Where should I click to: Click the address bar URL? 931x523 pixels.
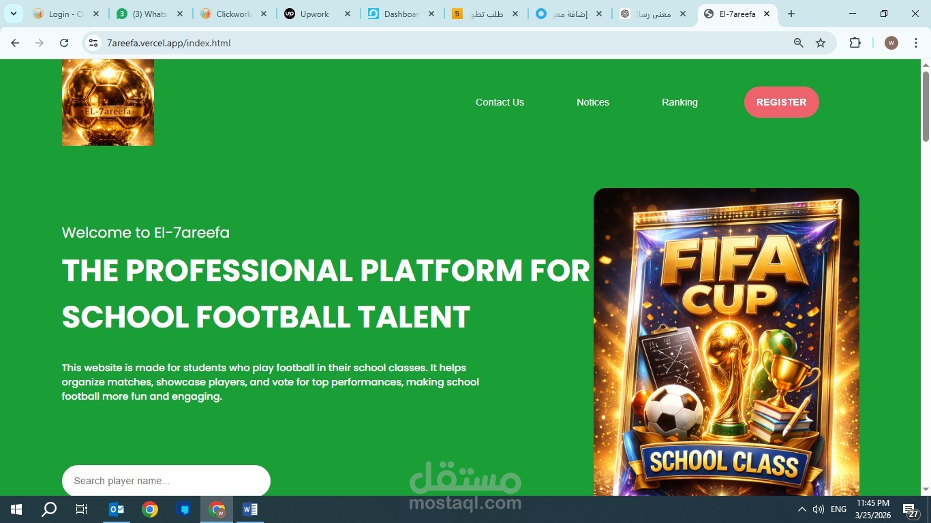click(x=169, y=43)
